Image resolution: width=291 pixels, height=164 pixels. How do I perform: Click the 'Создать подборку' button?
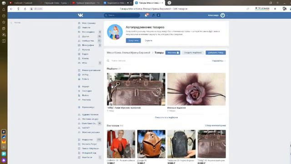(x=193, y=53)
